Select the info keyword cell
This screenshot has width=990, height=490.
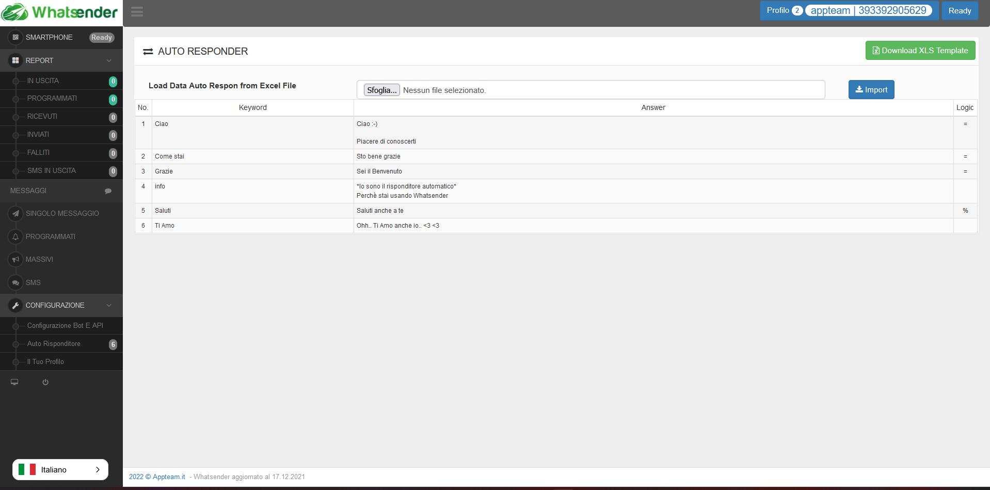(253, 191)
